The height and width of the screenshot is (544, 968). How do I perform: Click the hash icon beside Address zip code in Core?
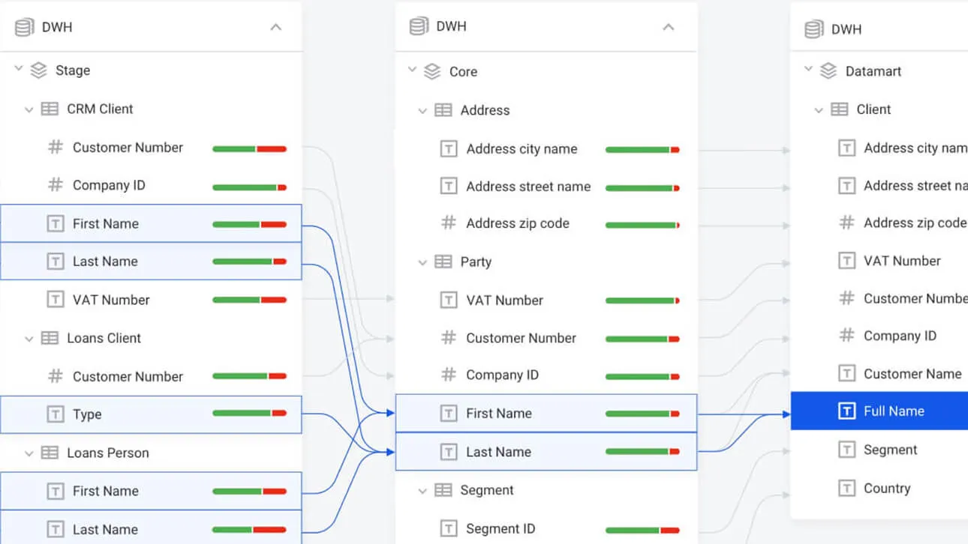tap(448, 223)
